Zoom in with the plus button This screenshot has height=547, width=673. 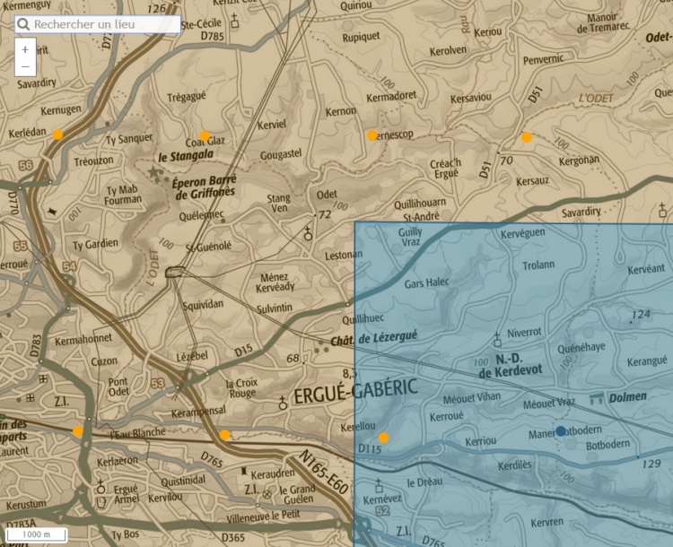(25, 49)
